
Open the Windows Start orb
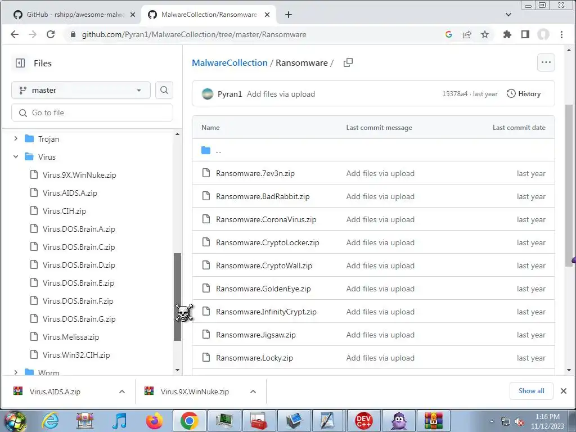(x=15, y=421)
